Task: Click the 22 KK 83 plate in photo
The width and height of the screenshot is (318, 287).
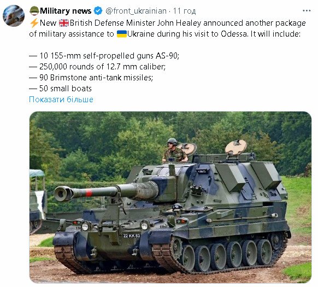Action: [x=132, y=236]
